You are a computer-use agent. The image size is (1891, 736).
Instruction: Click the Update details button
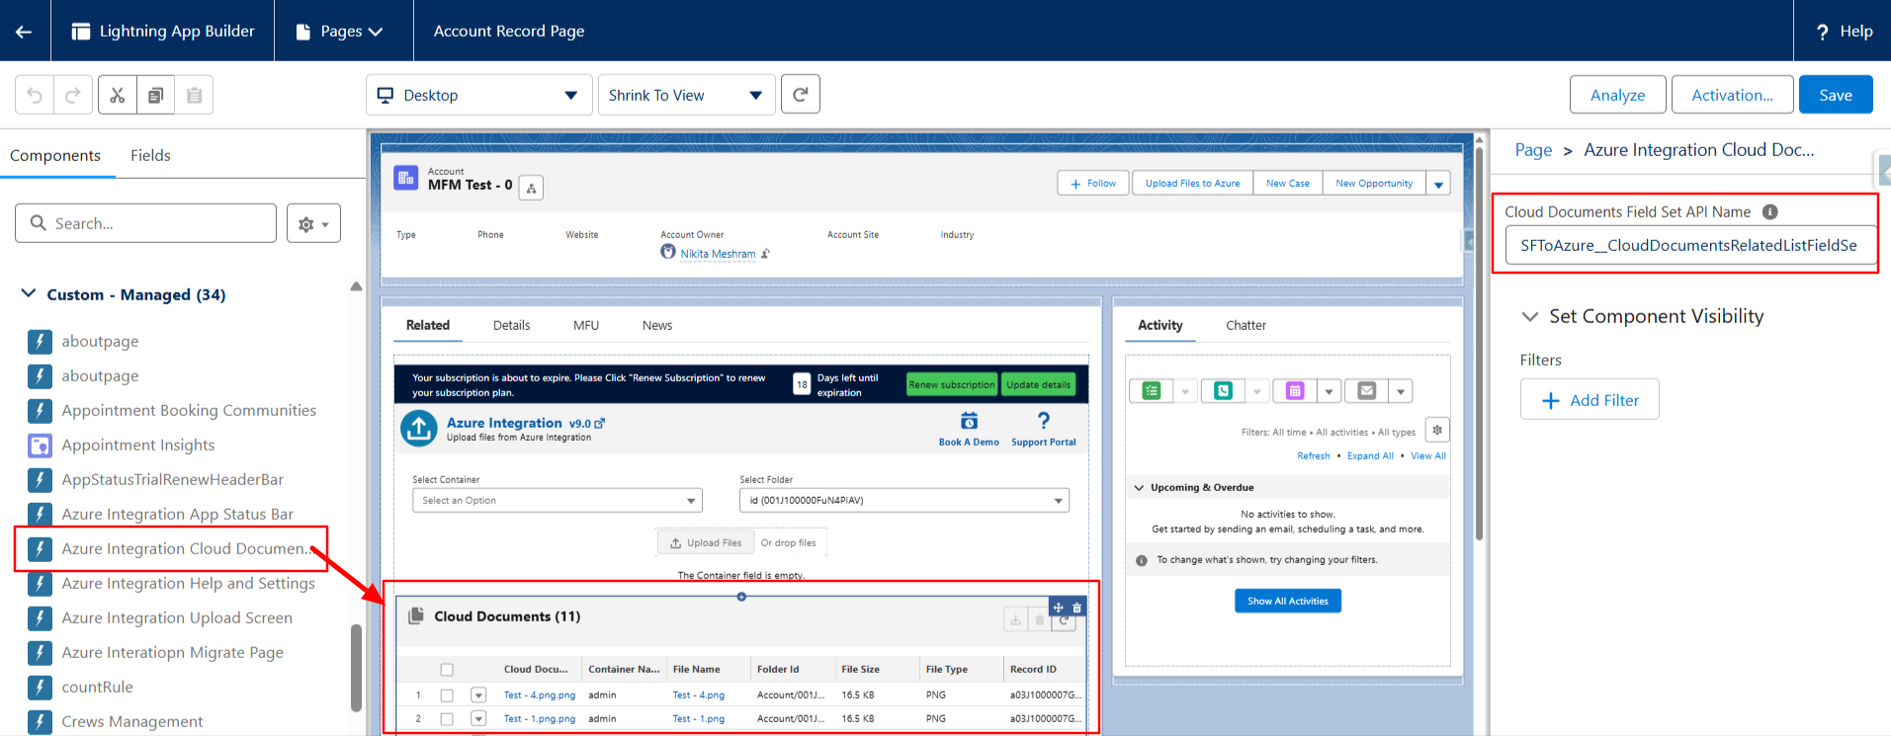pyautogui.click(x=1038, y=384)
